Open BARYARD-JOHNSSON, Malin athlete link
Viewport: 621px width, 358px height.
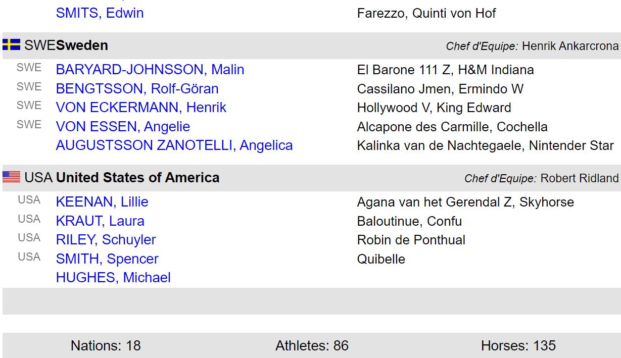pos(150,70)
